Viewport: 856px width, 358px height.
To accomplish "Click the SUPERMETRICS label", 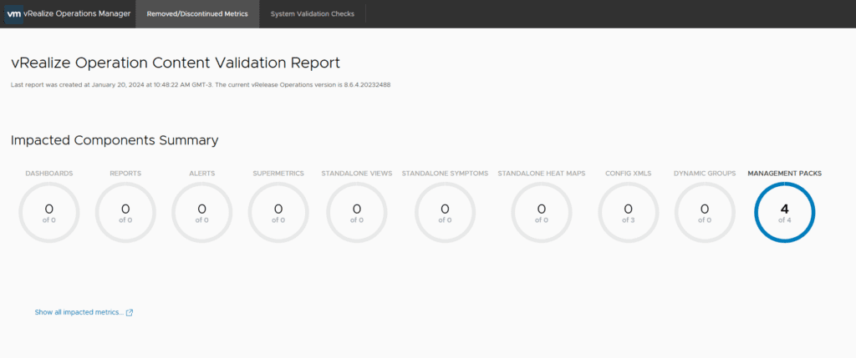I will [x=278, y=174].
